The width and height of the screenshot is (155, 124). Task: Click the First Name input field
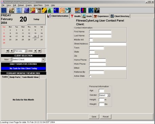coord(100,32)
